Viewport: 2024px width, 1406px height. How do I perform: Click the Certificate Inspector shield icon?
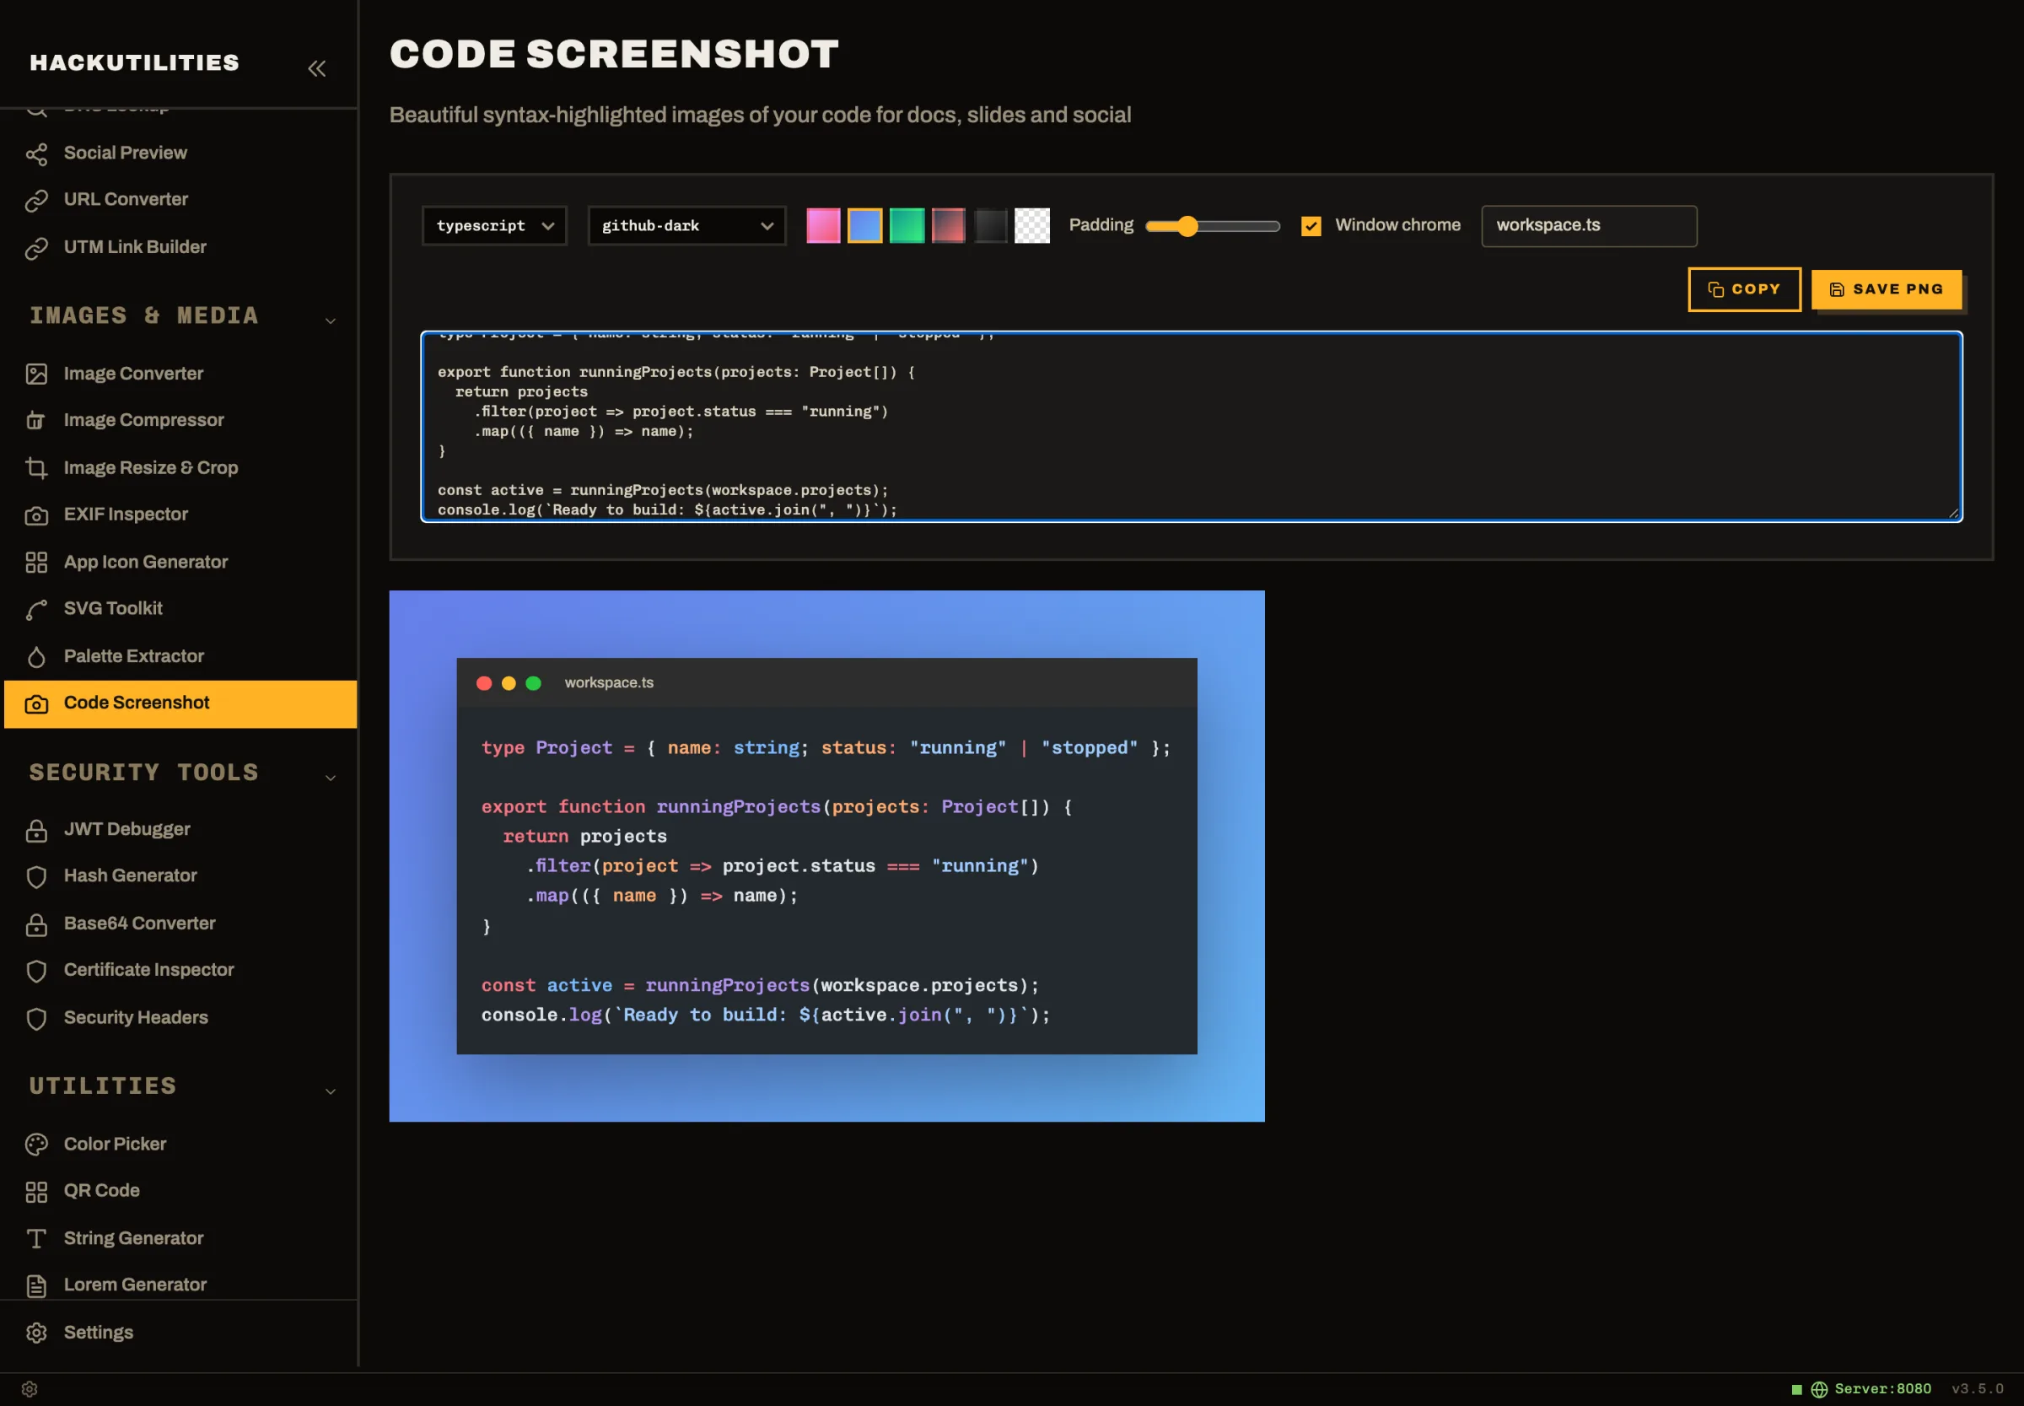point(36,971)
